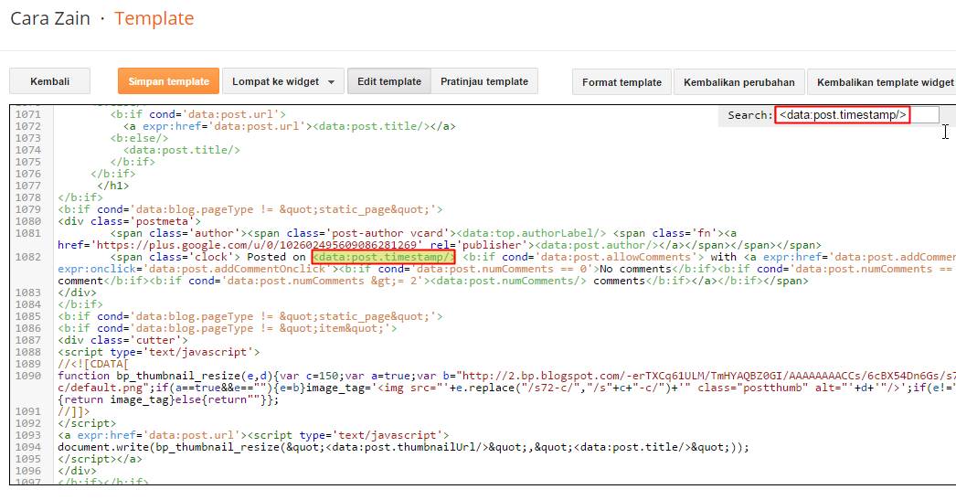This screenshot has width=956, height=500.
Task: Click the div class='postmeta' line
Action: [129, 221]
